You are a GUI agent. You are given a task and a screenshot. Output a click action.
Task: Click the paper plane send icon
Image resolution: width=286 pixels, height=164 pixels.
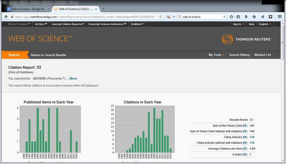263,17
